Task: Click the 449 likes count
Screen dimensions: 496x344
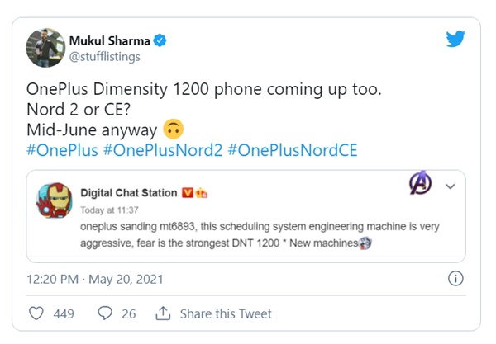Action: tap(64, 313)
